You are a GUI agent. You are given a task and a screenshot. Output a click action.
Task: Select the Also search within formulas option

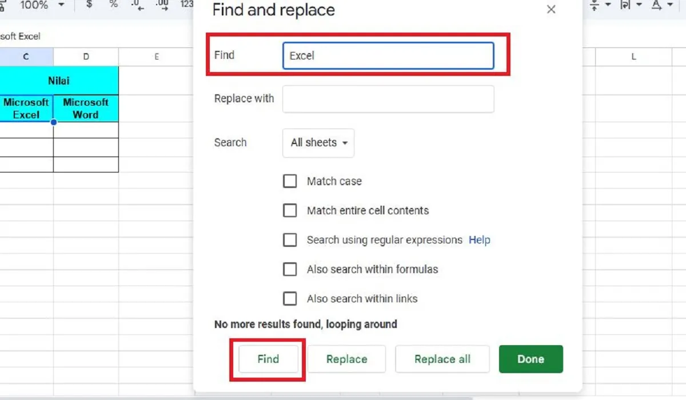(x=290, y=269)
